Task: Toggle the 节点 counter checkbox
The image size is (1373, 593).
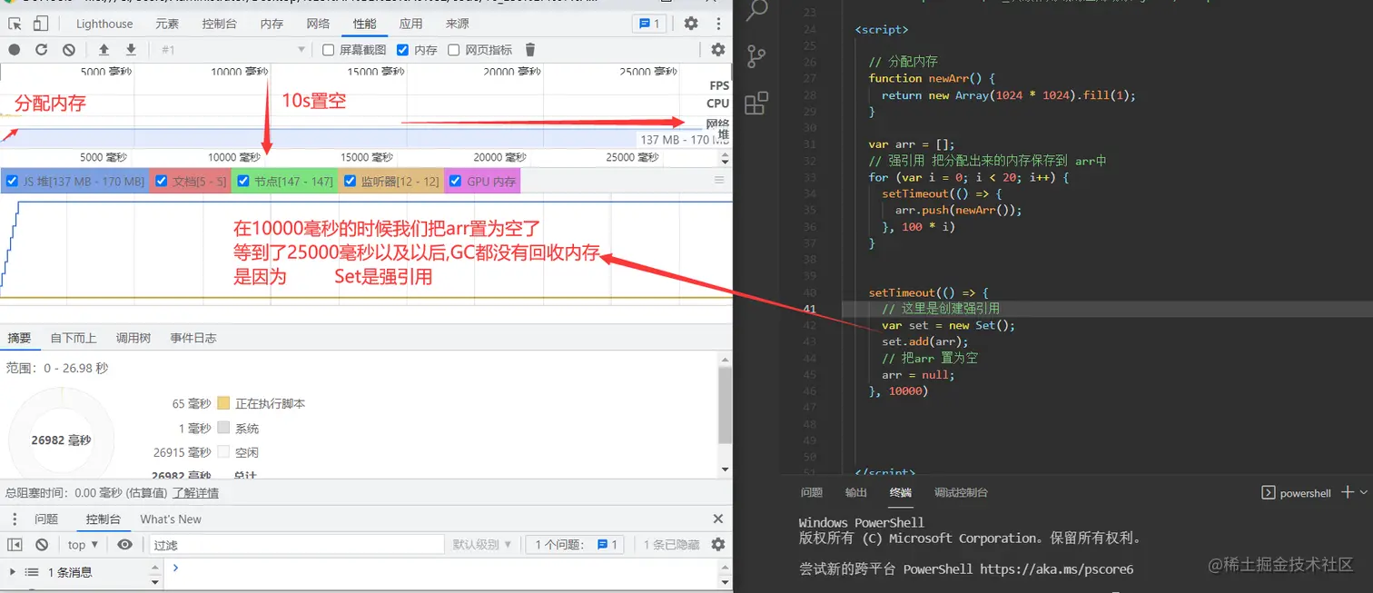Action: tap(242, 182)
